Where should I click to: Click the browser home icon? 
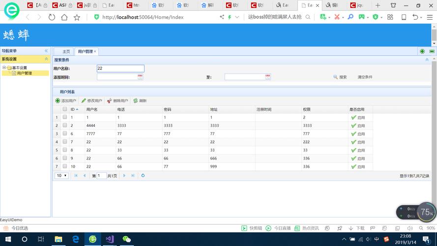64,17
